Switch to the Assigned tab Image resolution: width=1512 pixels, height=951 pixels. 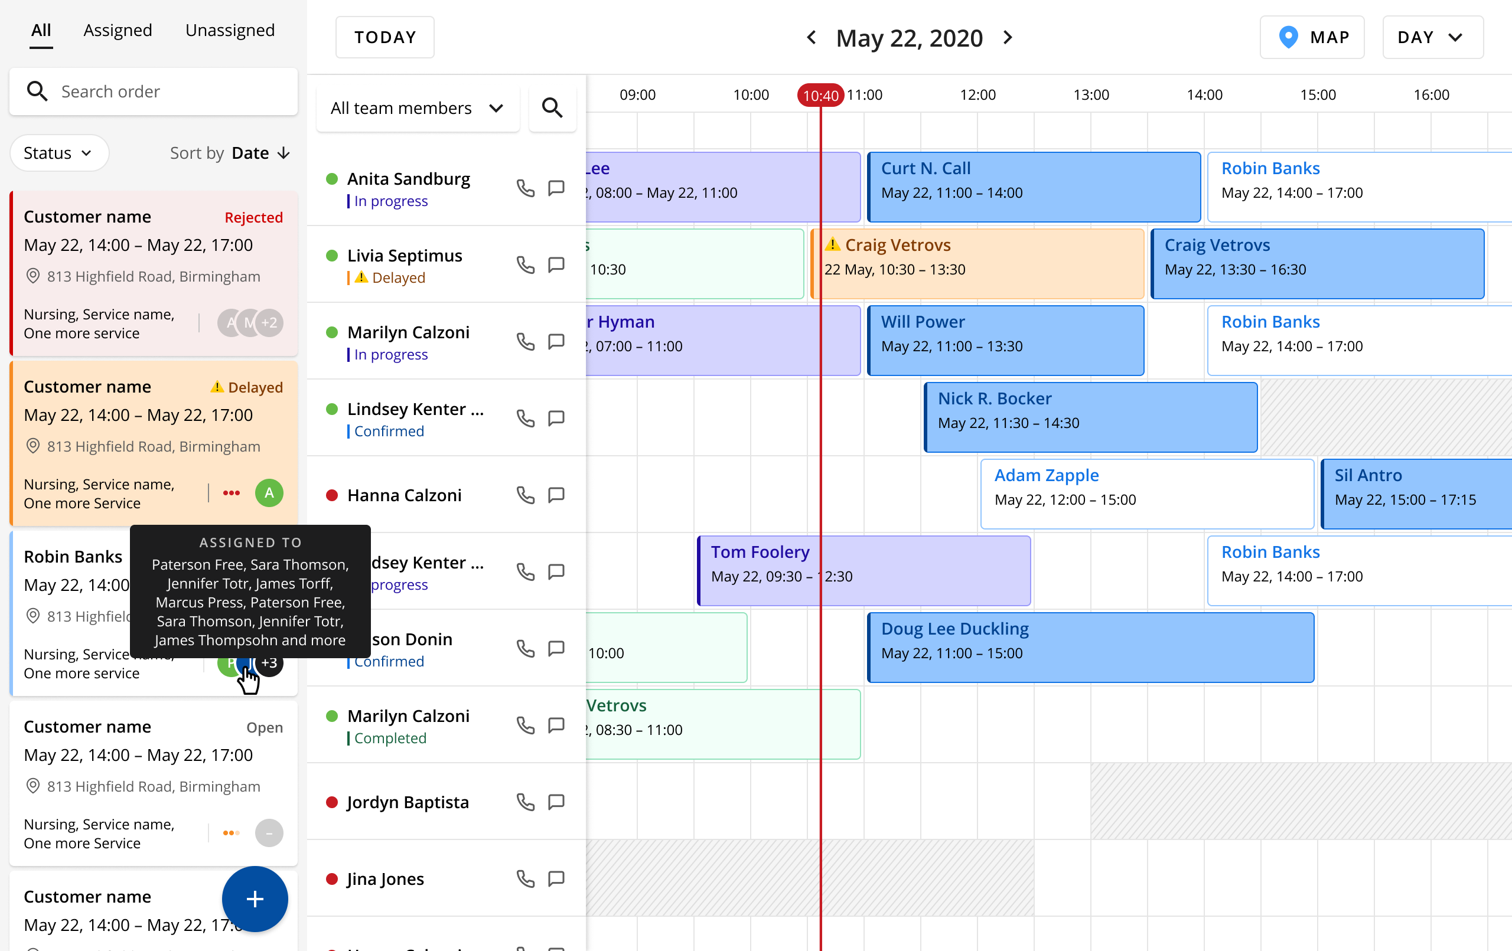[118, 30]
